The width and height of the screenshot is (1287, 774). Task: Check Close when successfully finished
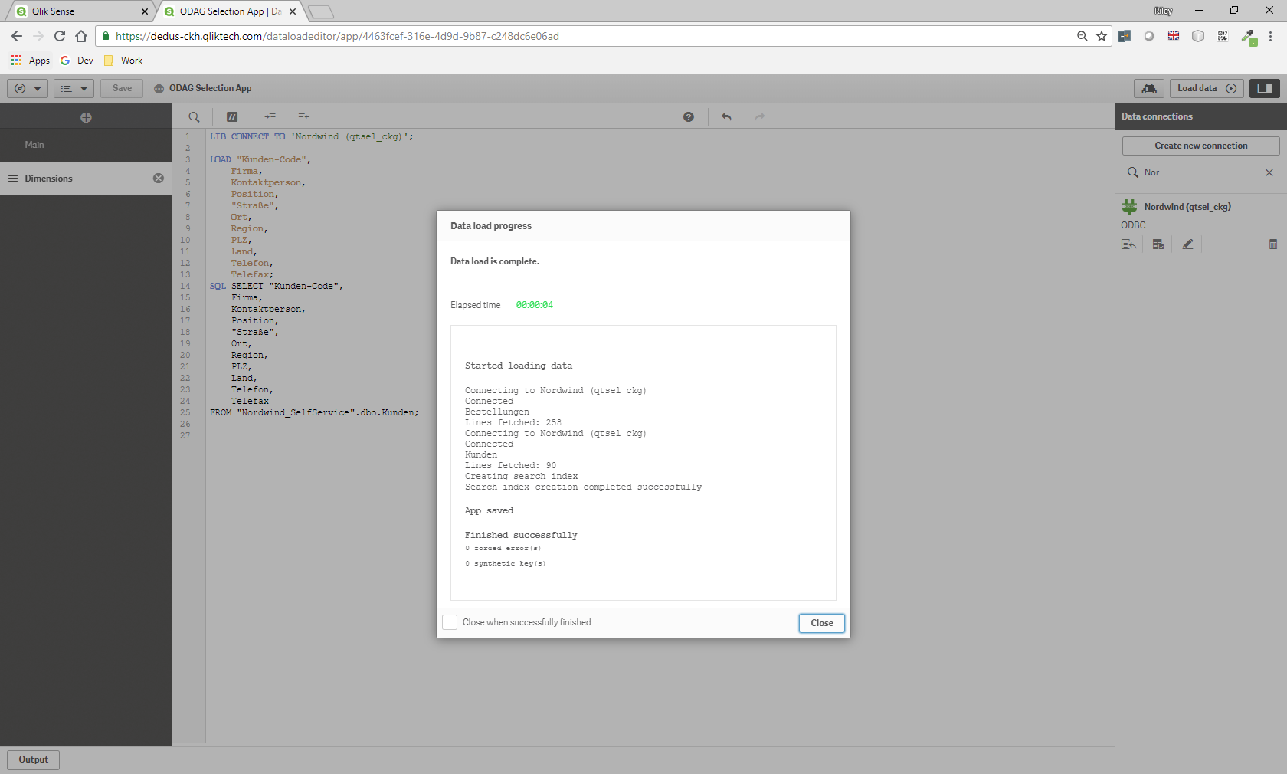click(450, 622)
